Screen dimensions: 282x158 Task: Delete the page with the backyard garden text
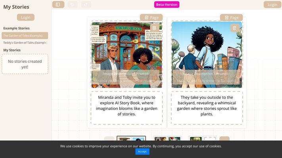point(231,17)
